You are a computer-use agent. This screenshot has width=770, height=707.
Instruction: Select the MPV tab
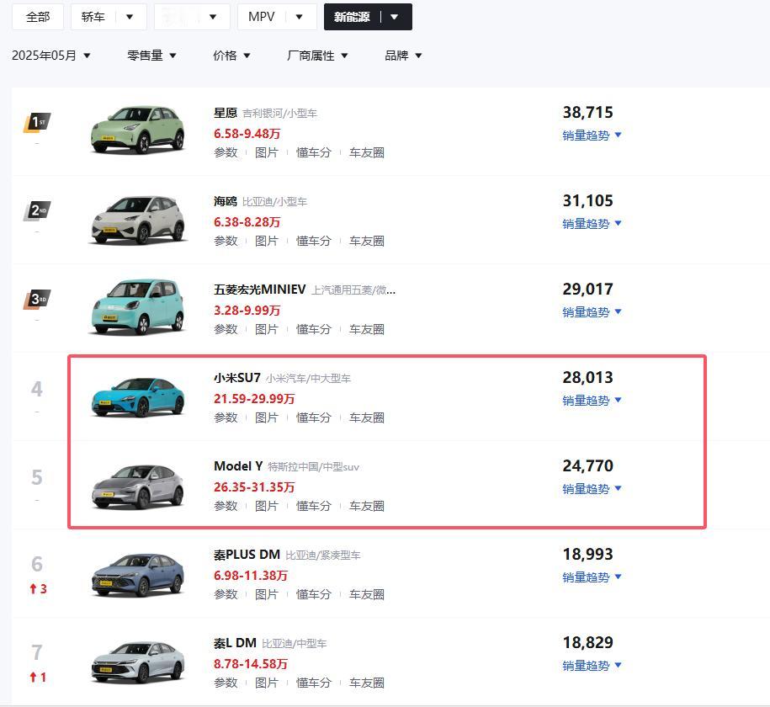tap(261, 17)
